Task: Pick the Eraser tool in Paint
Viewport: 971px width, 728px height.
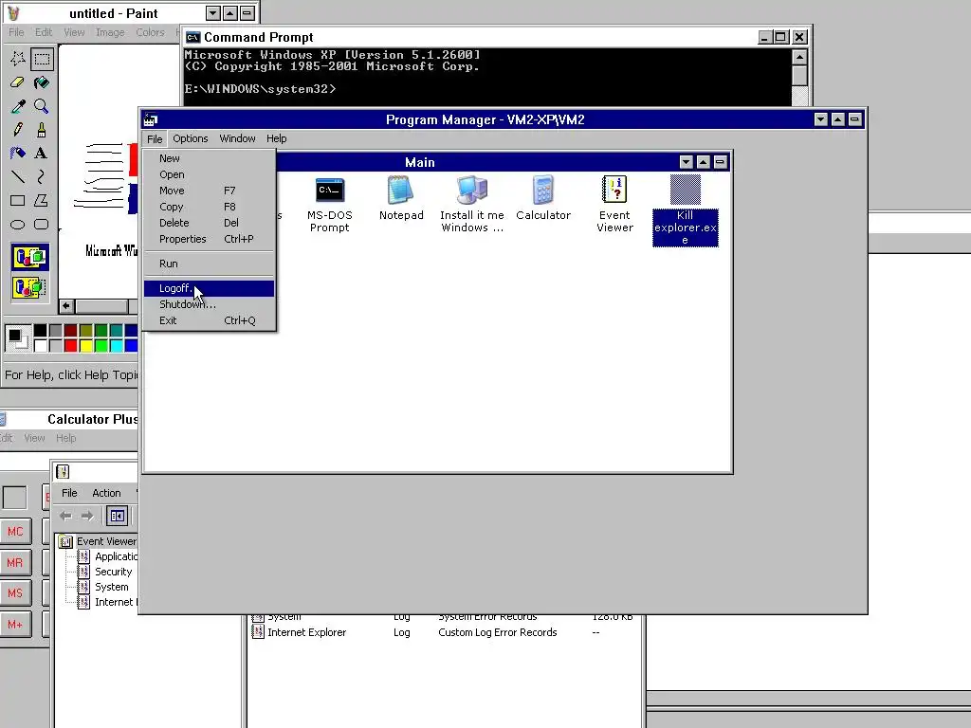Action: tap(18, 82)
